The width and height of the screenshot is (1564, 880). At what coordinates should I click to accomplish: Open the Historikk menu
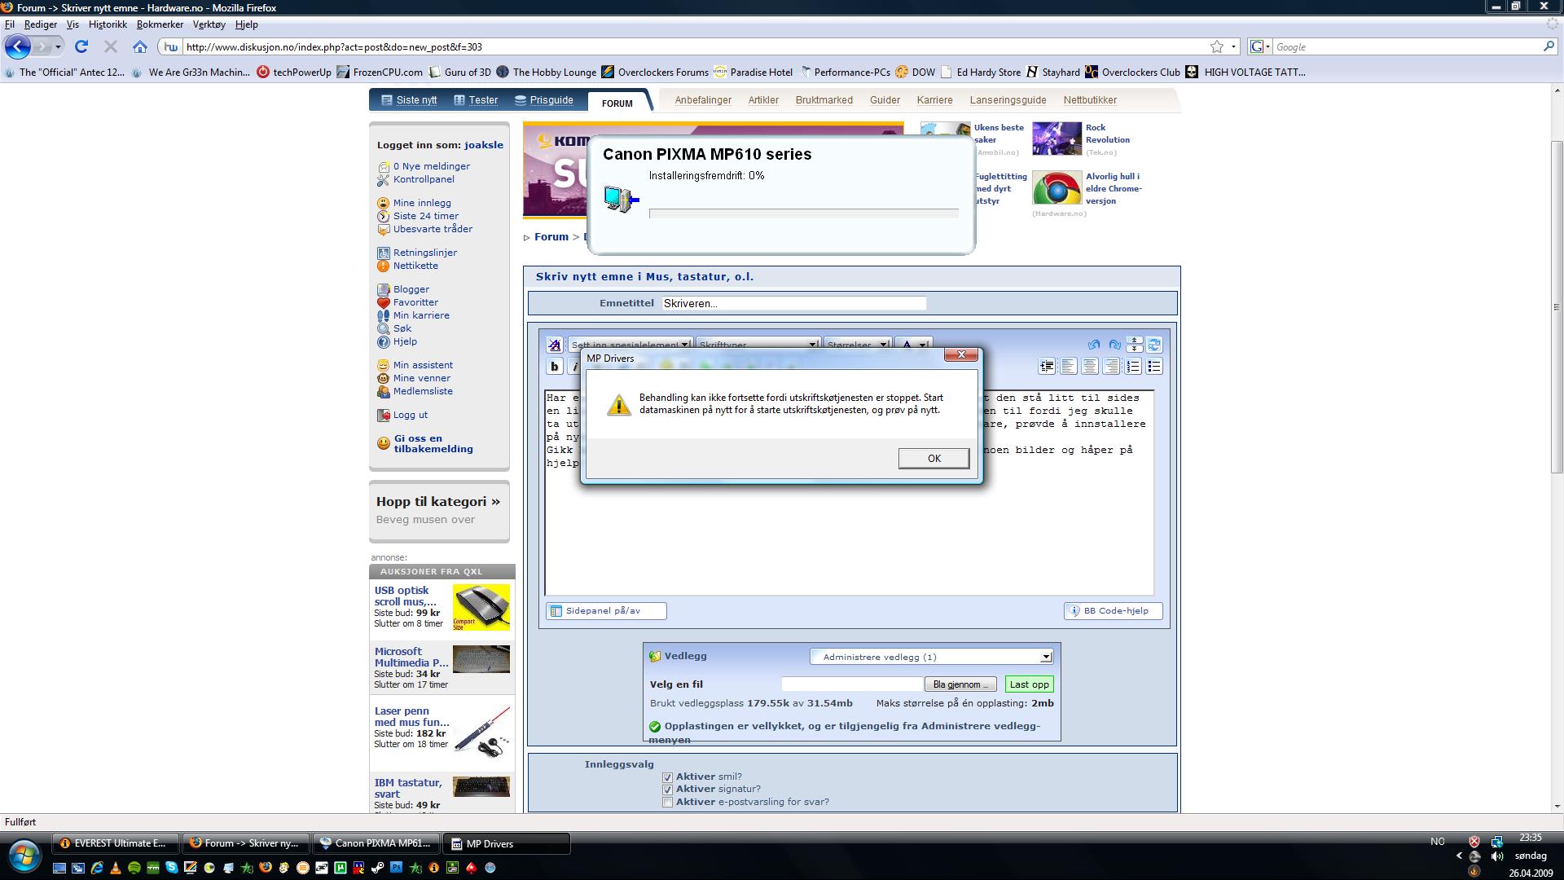(108, 24)
